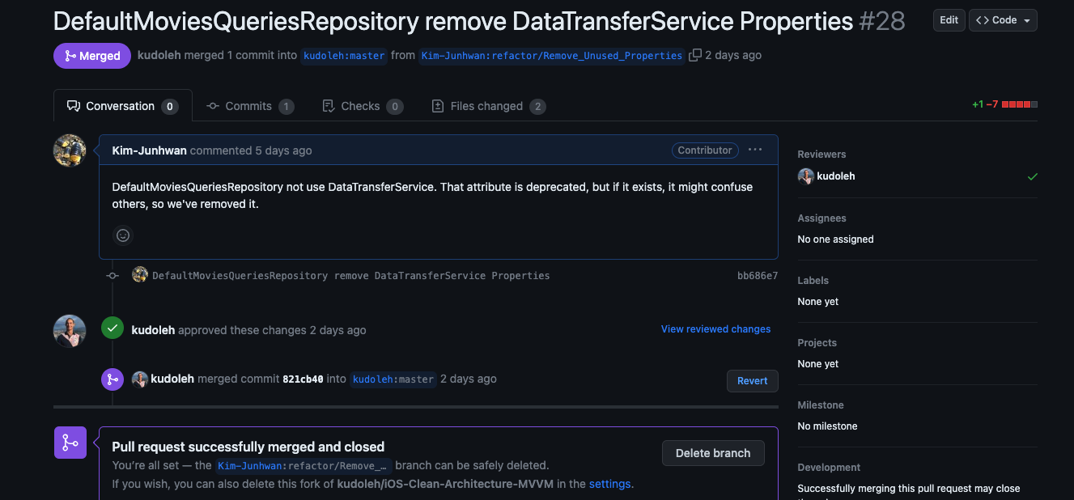Click the reviewer approved checkmark in sidebar

(1032, 176)
